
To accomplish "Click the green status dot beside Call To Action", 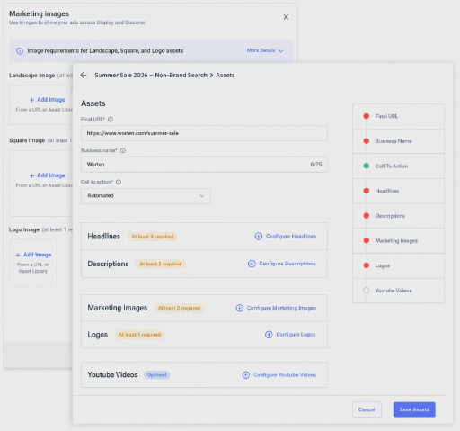I will tap(367, 166).
